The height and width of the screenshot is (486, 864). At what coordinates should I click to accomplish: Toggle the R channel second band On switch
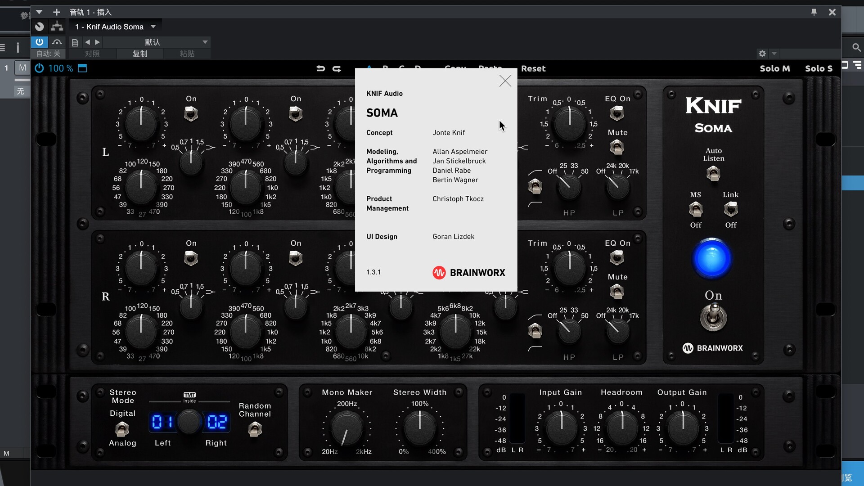(296, 258)
